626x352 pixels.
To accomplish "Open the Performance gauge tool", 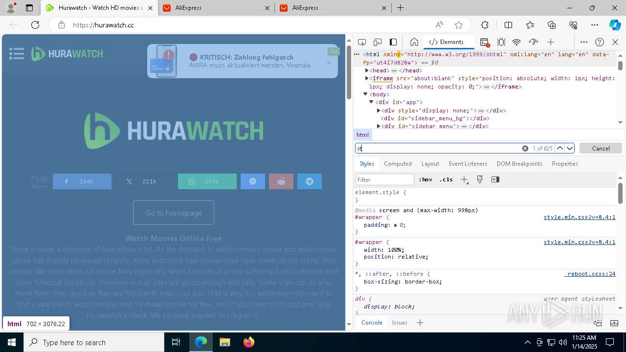I will pos(534,42).
